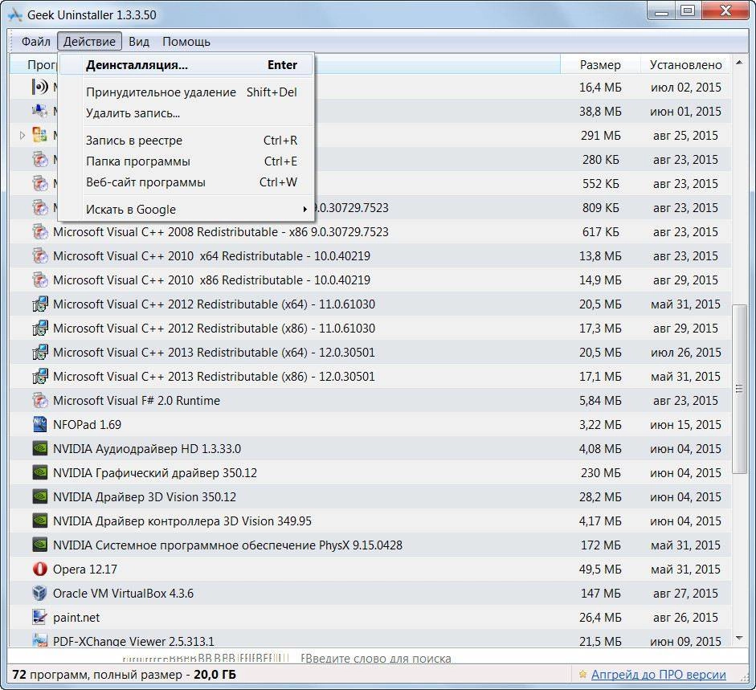Click NVIDIA Драйвер контроллера 3D Vision icon
The height and width of the screenshot is (690, 756).
click(39, 521)
